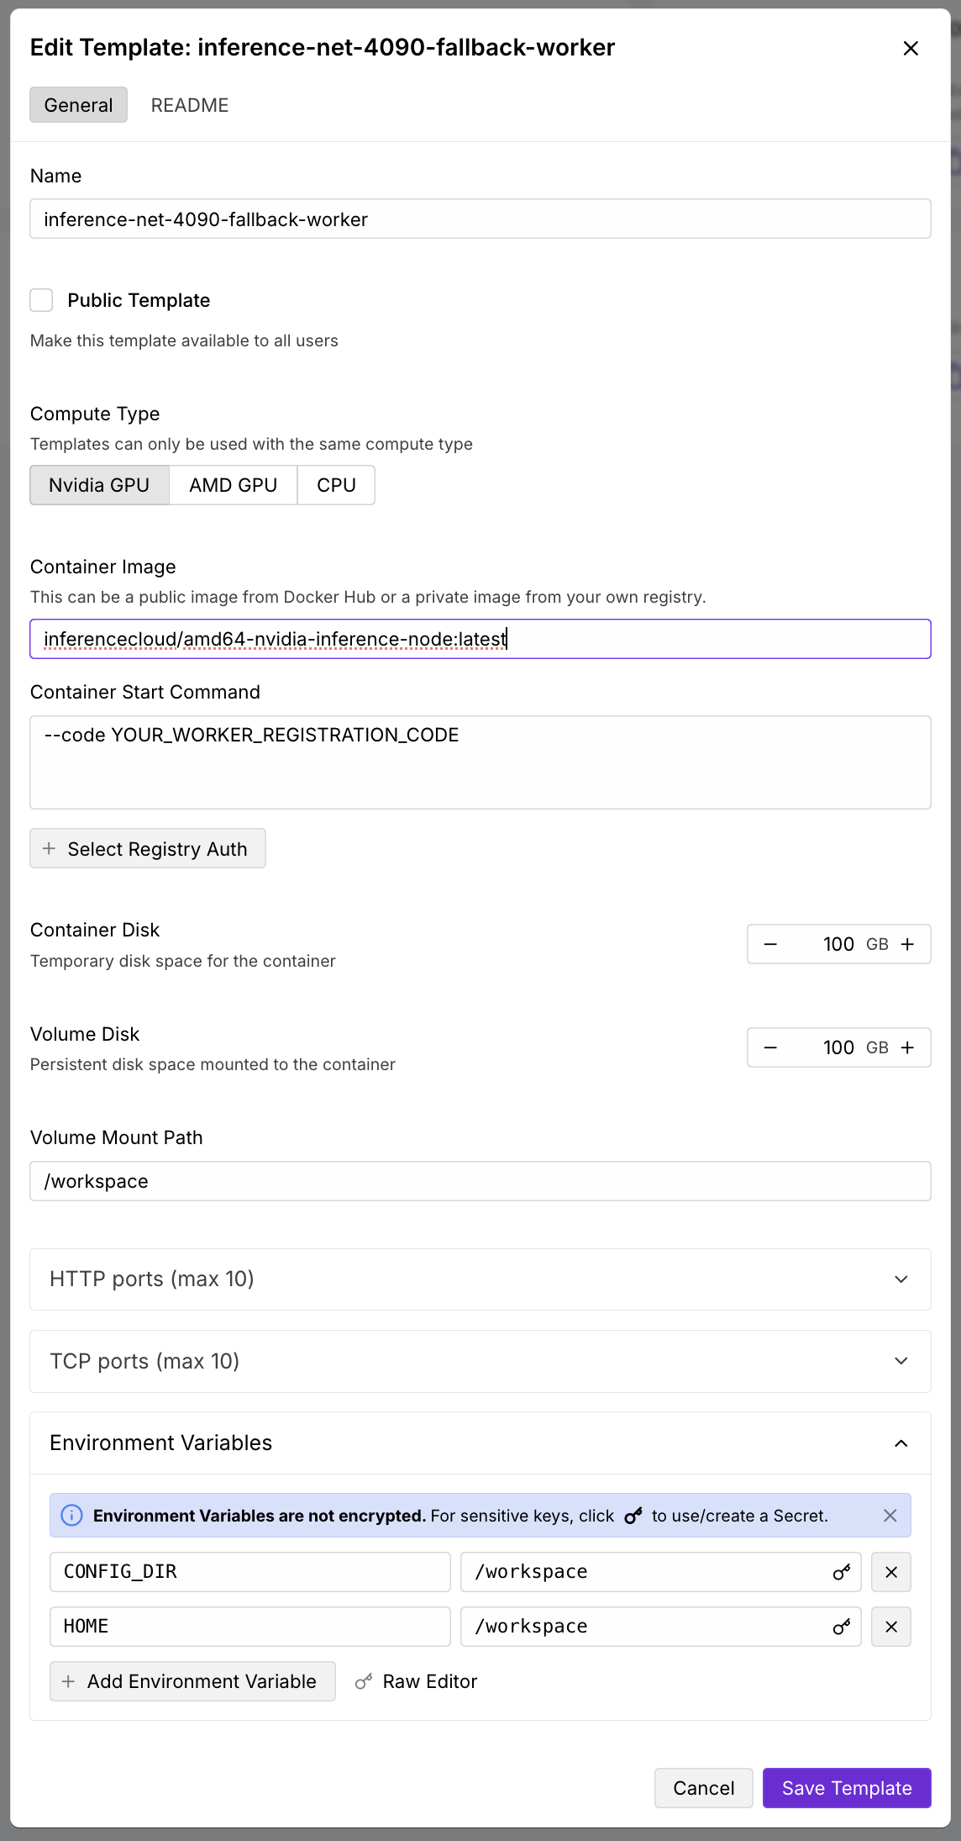
Task: Decrease Container Disk size with minus icon
Action: pos(770,944)
